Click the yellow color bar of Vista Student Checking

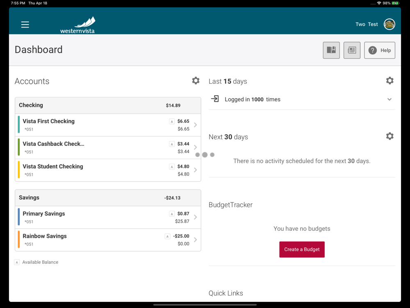click(x=18, y=170)
